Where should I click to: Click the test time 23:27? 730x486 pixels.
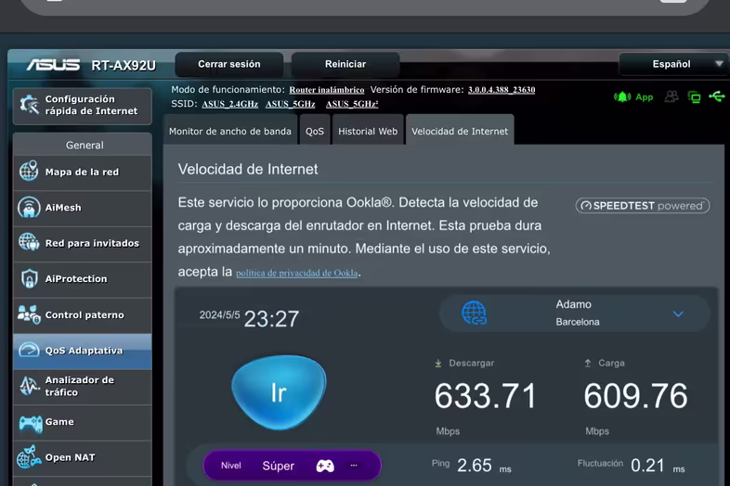click(x=271, y=319)
